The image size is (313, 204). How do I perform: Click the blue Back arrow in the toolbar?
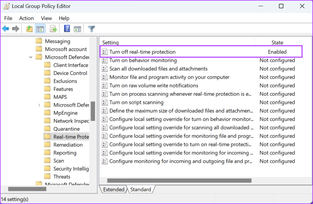pyautogui.click(x=6, y=29)
